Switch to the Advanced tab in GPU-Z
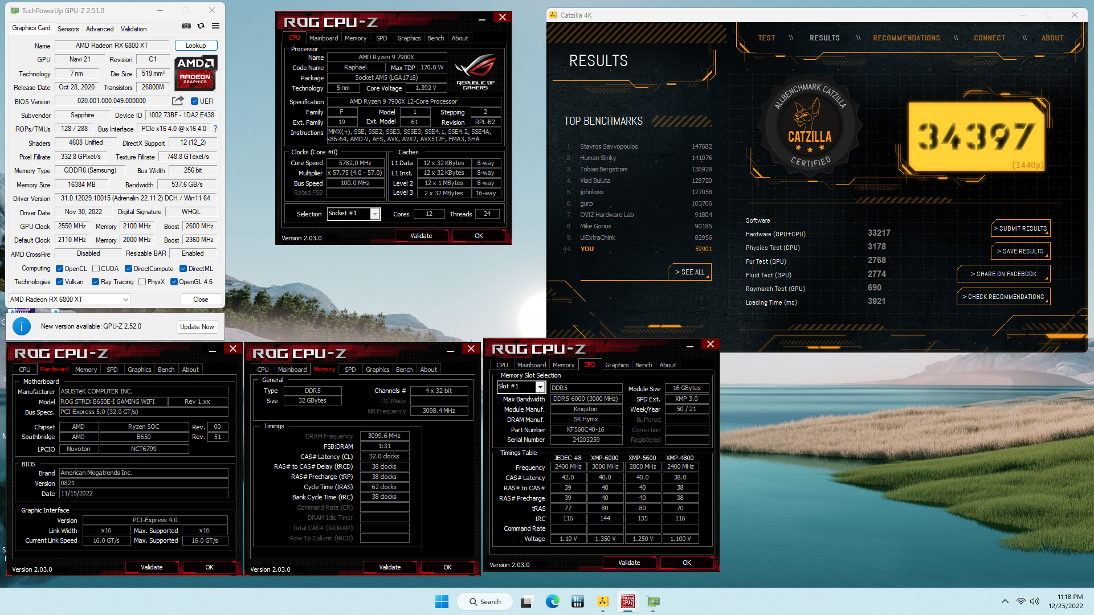The width and height of the screenshot is (1094, 615). (x=100, y=29)
